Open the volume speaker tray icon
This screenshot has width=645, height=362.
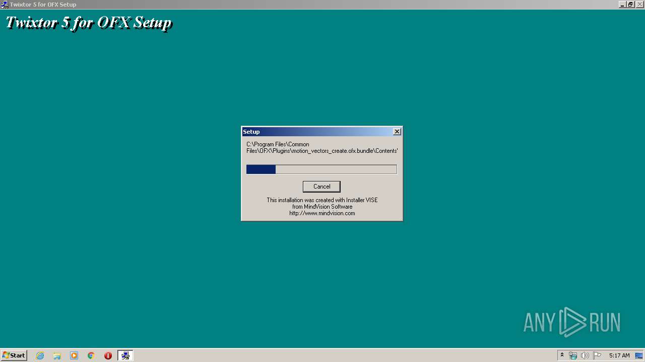pos(585,355)
